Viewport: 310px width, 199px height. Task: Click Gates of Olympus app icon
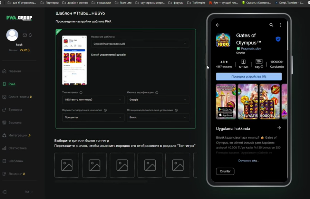click(x=223, y=40)
